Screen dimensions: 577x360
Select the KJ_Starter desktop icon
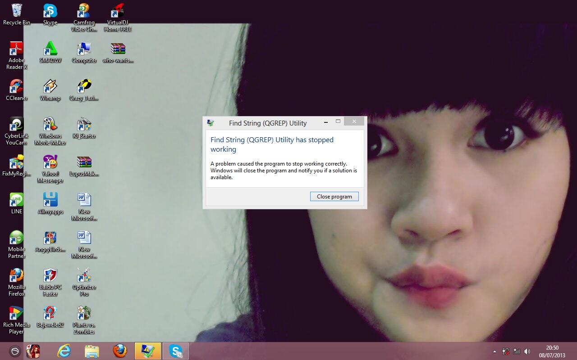[x=84, y=127]
